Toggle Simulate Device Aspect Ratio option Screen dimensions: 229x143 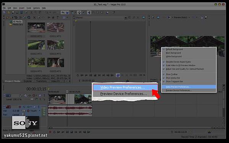(x=189, y=62)
